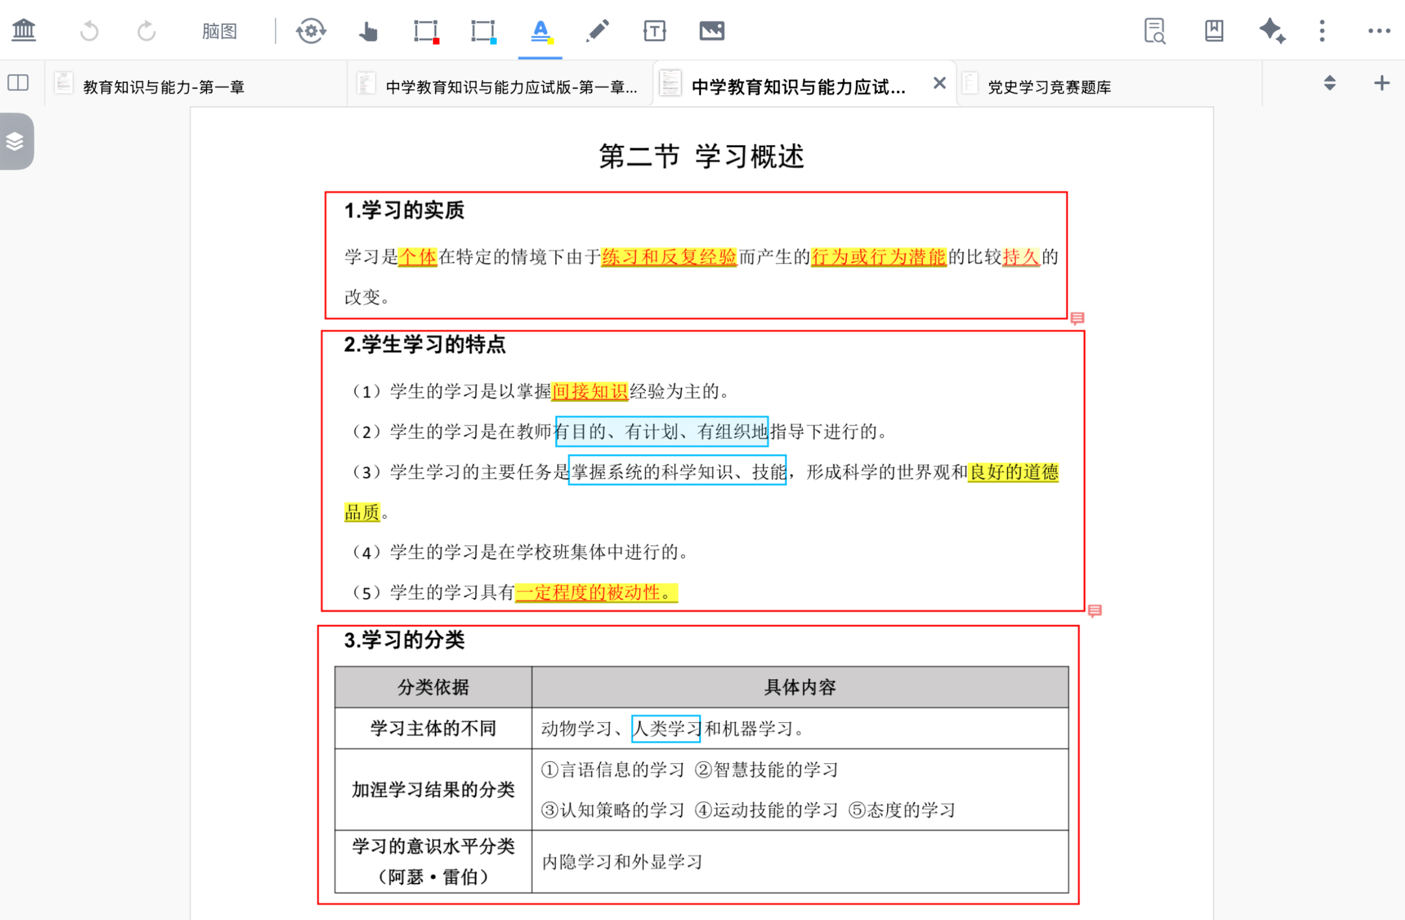Open the document search icon
The height and width of the screenshot is (920, 1405).
coord(1154,31)
